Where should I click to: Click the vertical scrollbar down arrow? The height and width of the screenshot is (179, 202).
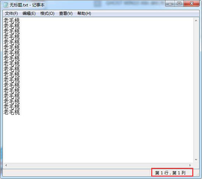[196, 160]
